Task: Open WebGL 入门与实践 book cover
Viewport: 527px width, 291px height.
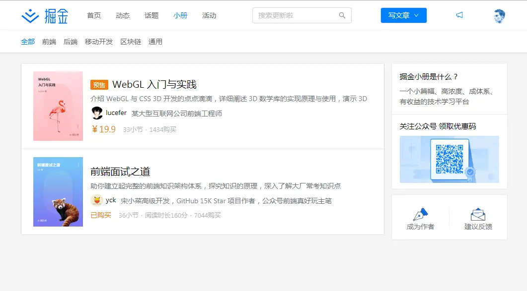Action: point(58,106)
